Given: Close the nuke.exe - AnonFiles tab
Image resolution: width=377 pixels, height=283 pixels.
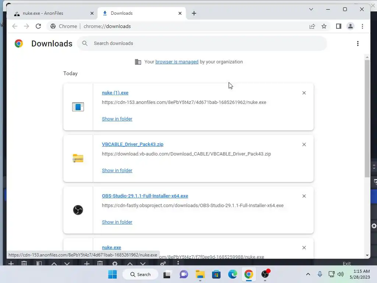Looking at the screenshot, I should click(x=92, y=13).
